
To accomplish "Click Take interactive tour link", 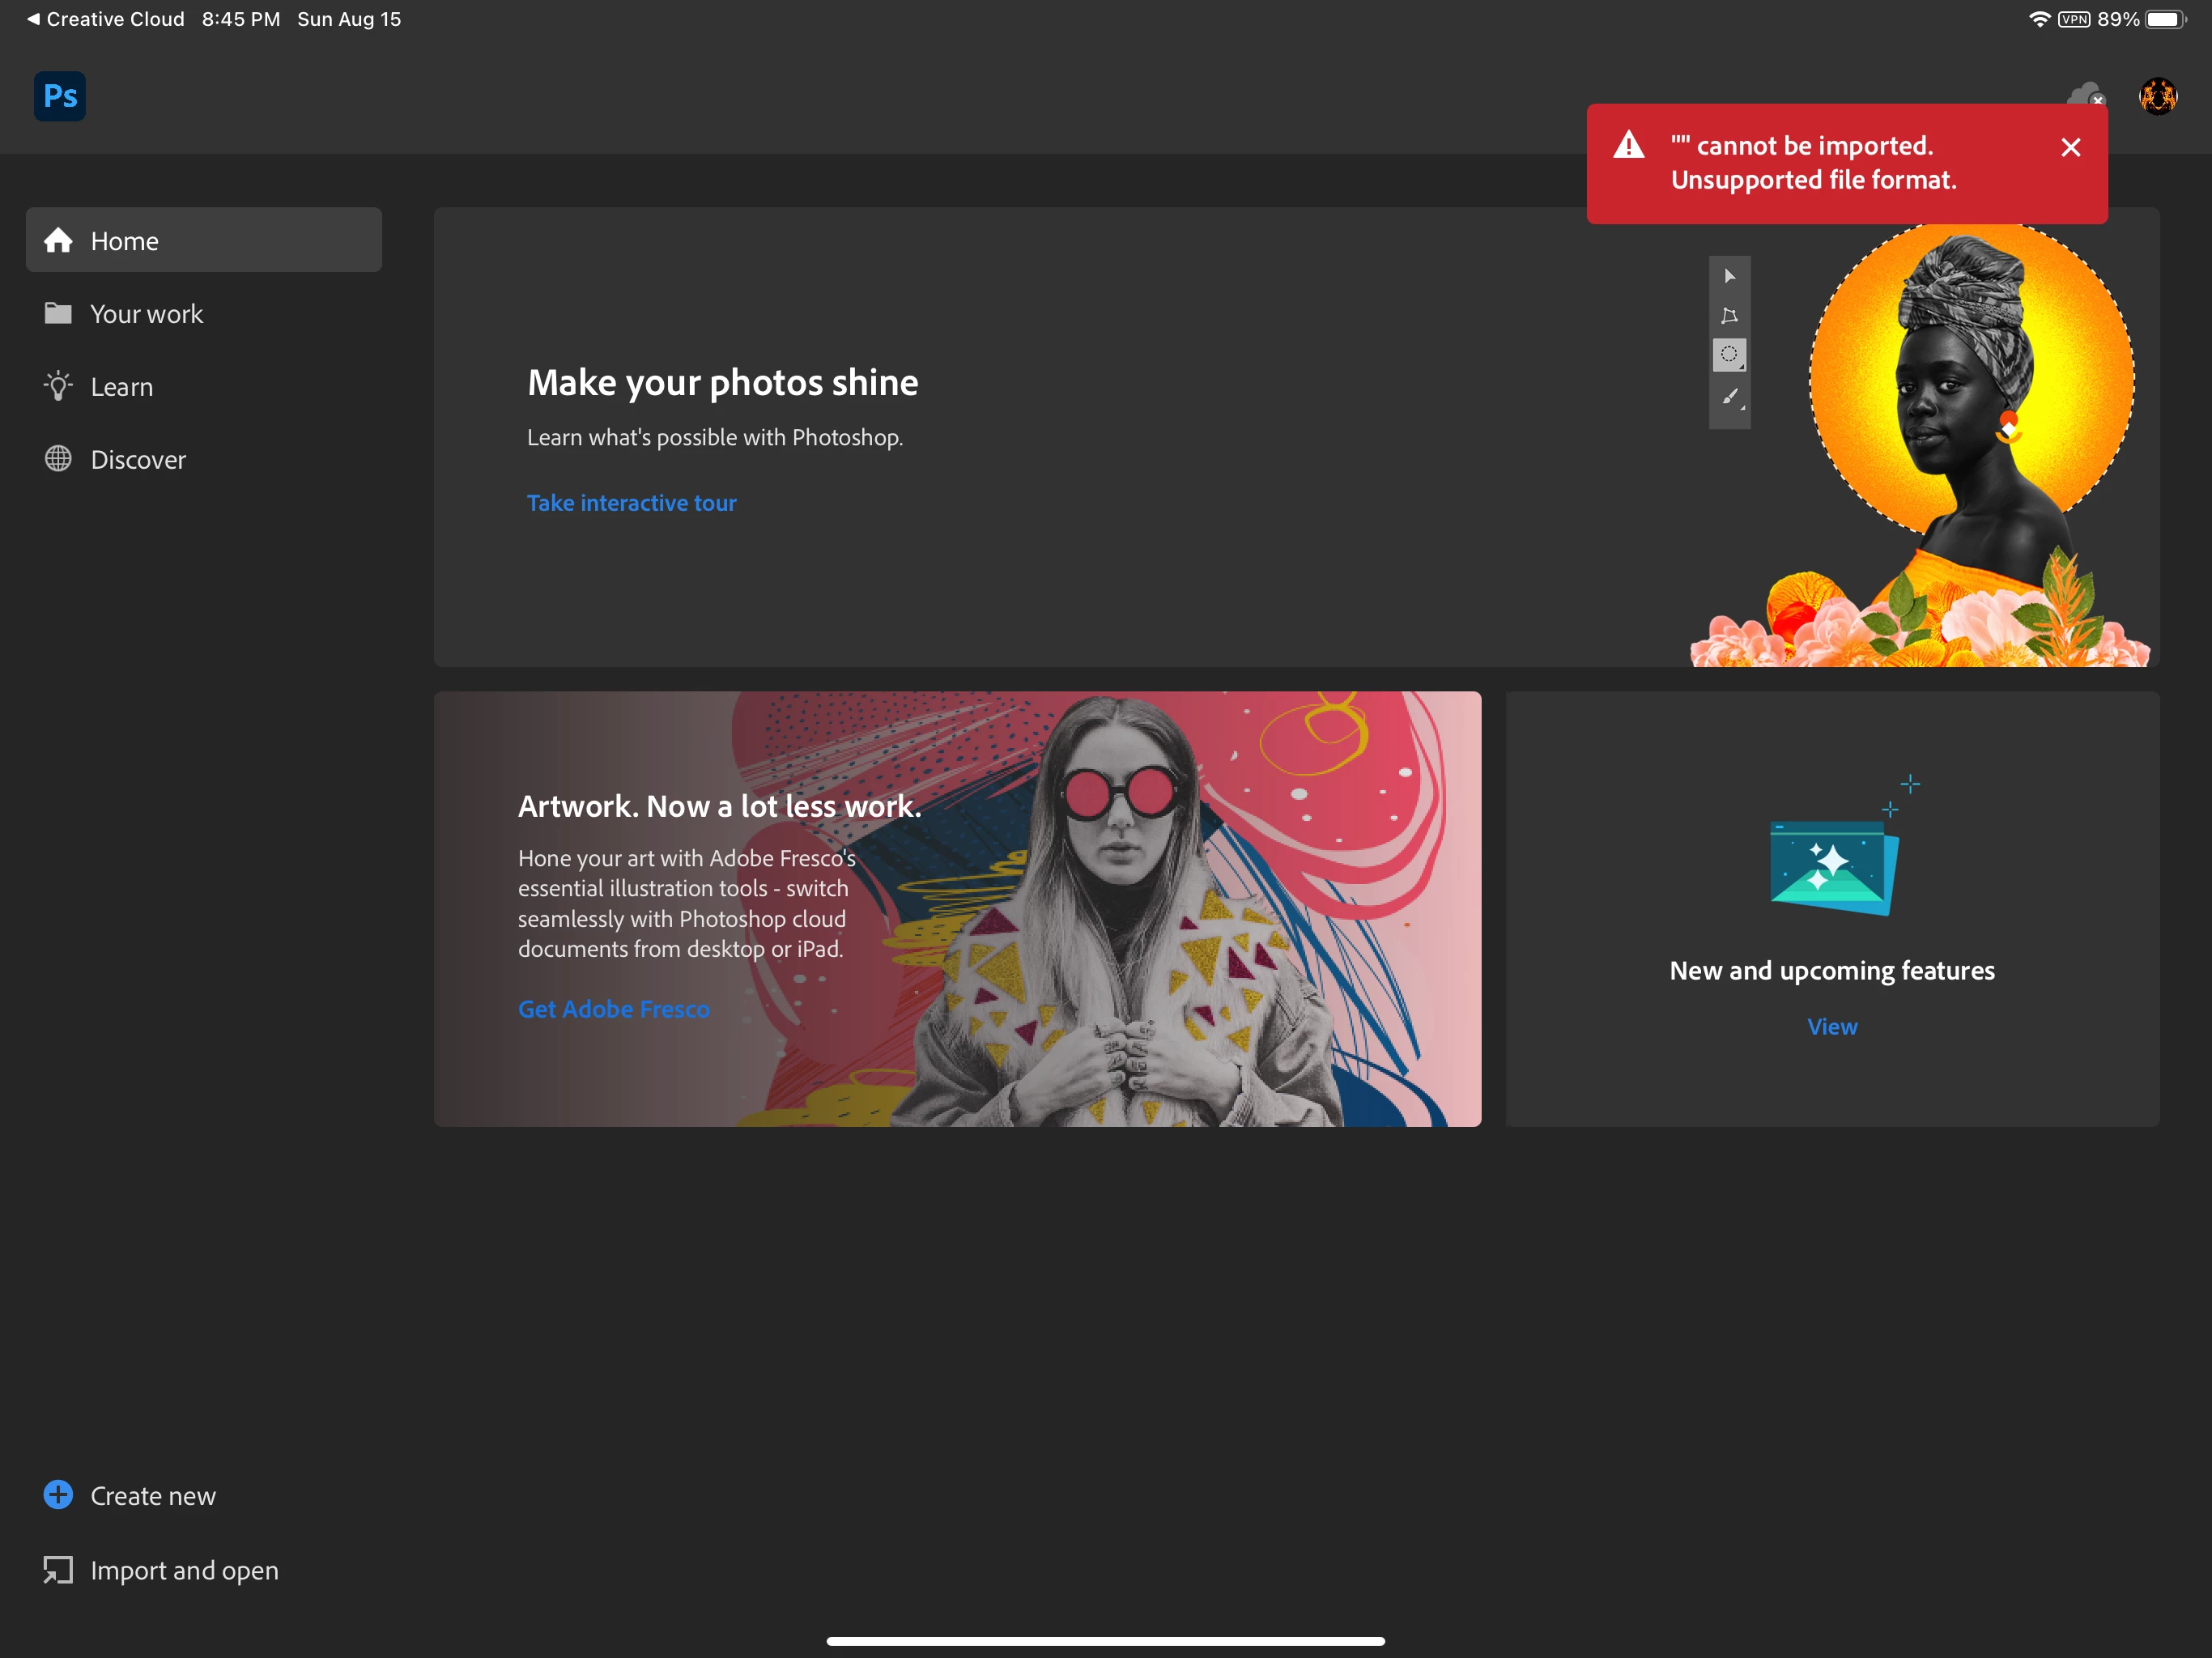I will 631,503.
